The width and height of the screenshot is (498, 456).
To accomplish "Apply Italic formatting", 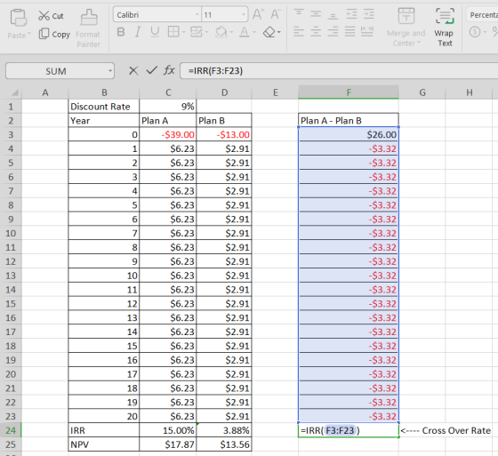I will pos(138,32).
